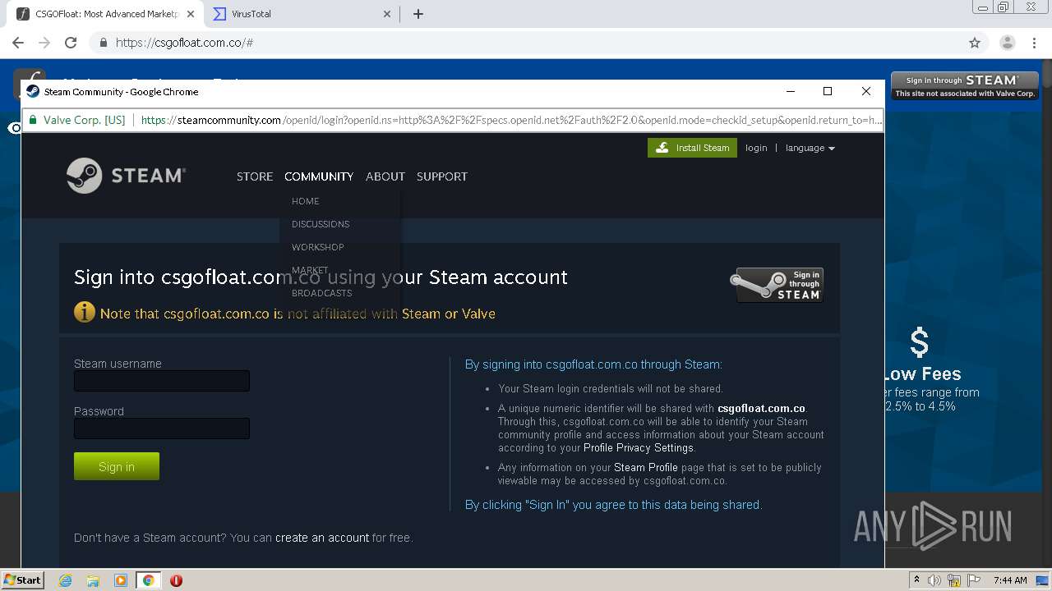The image size is (1052, 591).
Task: Open a new tab with plus button
Action: (x=418, y=14)
